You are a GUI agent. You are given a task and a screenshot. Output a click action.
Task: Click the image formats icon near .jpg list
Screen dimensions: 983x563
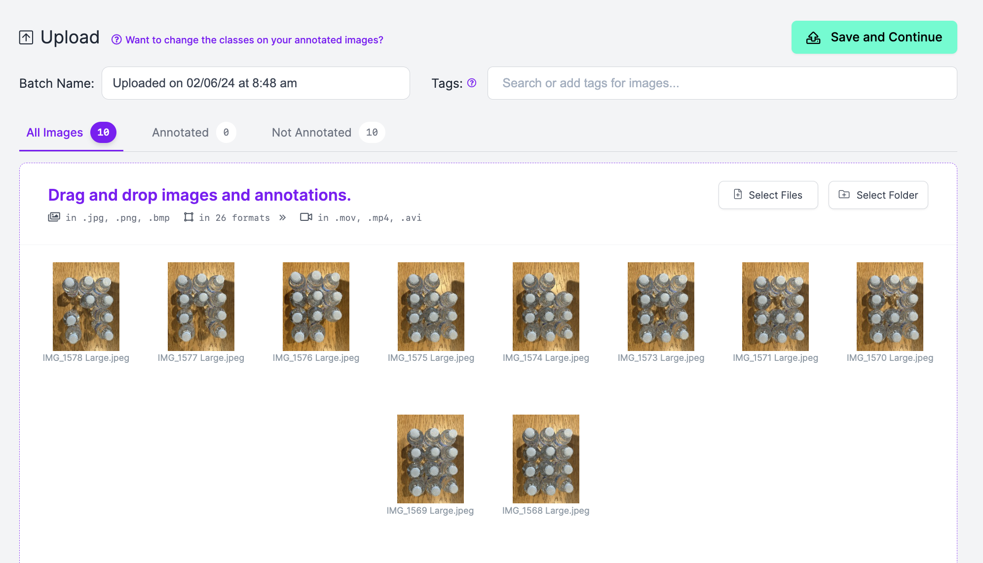[54, 217]
